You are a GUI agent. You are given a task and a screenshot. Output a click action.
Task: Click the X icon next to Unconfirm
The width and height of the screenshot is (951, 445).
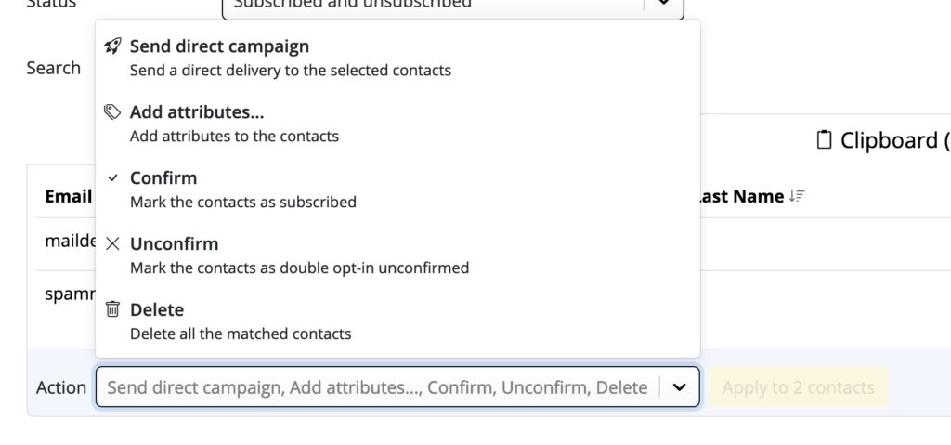(112, 244)
